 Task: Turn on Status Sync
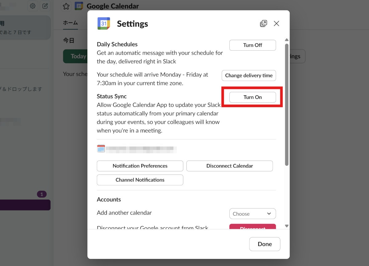pos(252,97)
